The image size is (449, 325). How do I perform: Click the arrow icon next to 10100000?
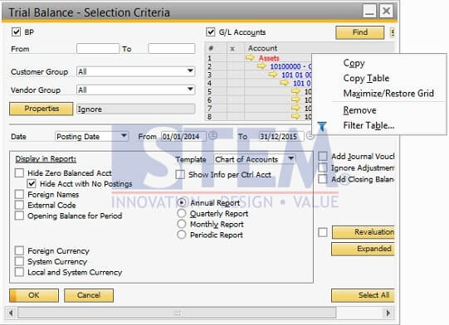point(261,66)
